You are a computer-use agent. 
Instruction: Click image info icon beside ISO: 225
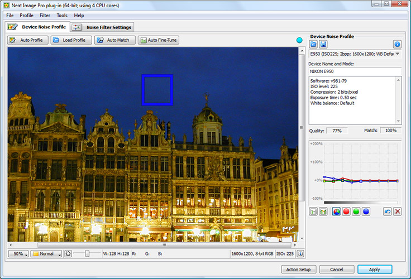(x=300, y=253)
